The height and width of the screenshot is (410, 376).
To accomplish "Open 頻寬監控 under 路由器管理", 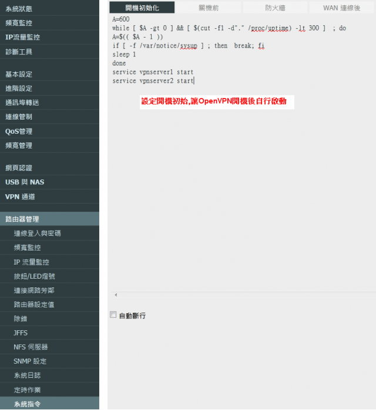I will [x=49, y=248].
